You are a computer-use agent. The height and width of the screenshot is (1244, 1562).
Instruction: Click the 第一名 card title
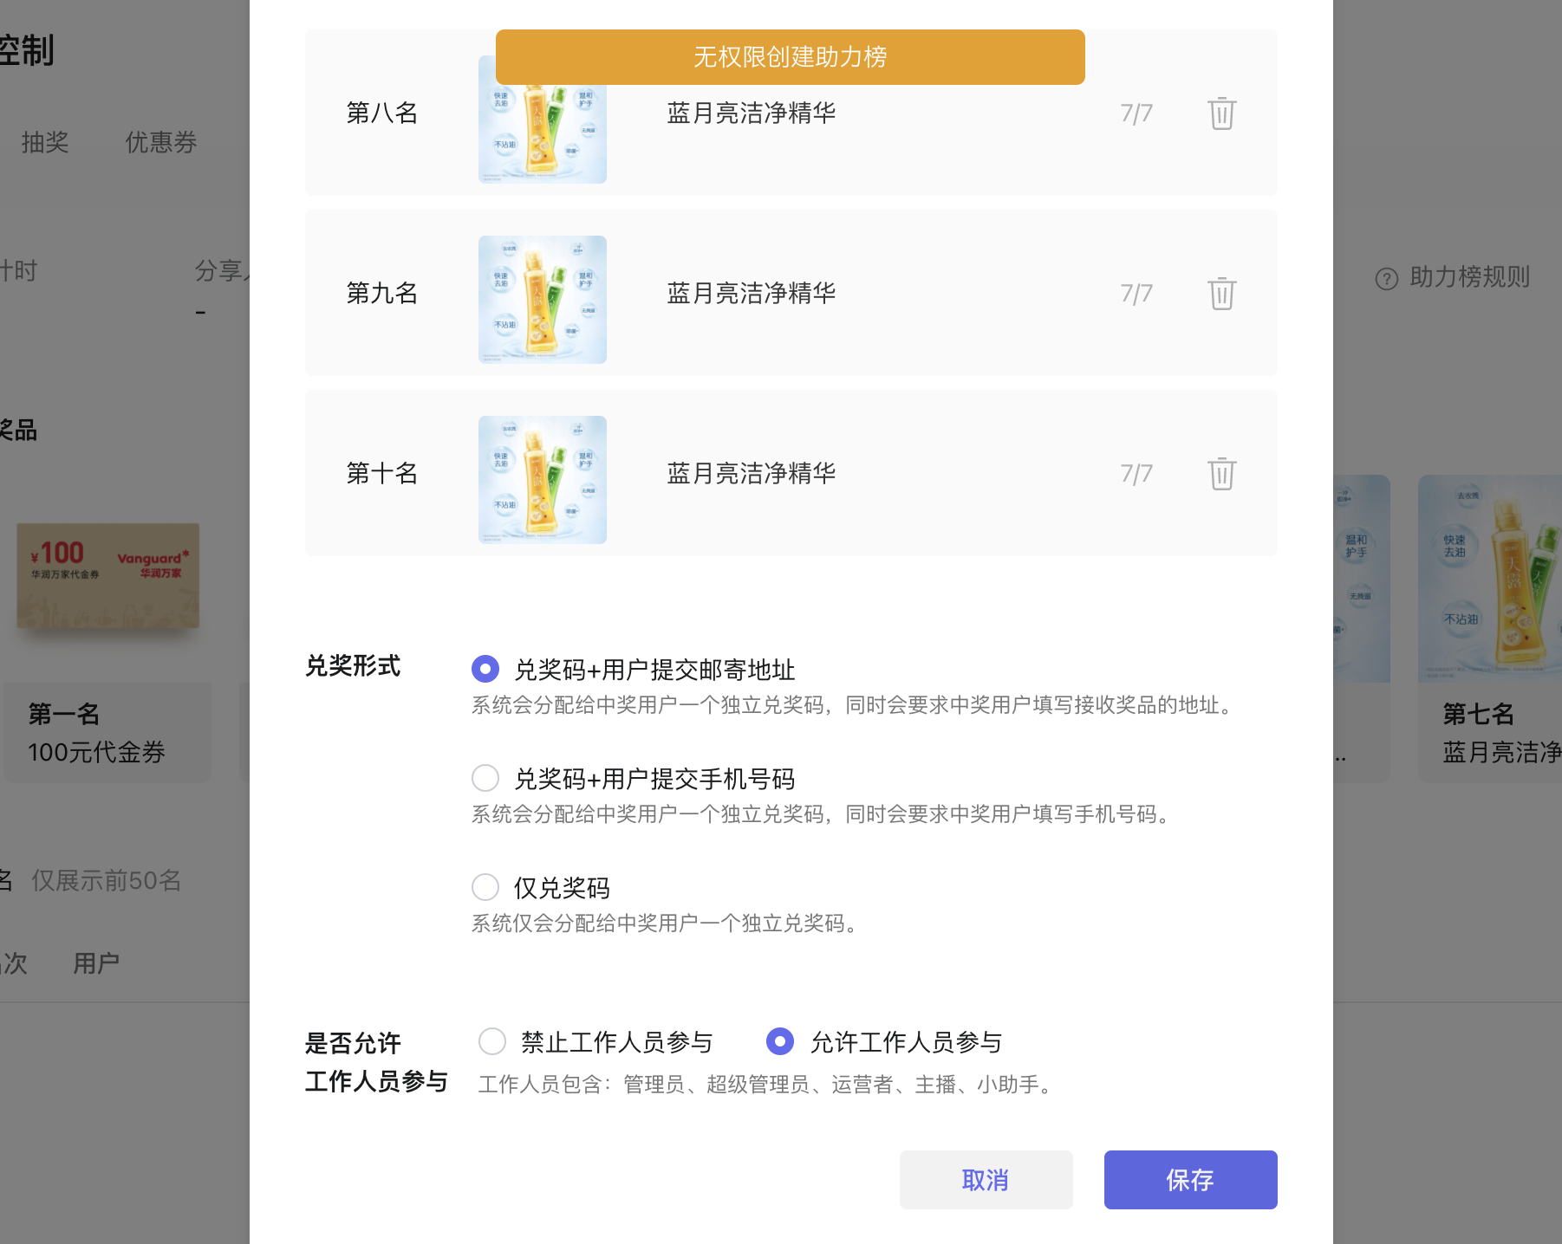click(x=64, y=714)
